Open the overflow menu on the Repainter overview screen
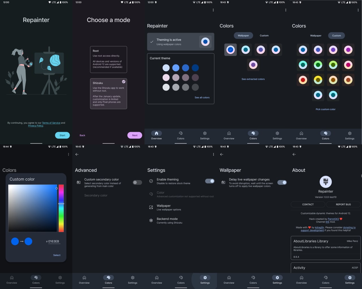 coord(213,10)
